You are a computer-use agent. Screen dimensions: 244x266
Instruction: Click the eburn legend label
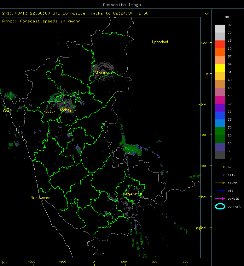point(232,183)
